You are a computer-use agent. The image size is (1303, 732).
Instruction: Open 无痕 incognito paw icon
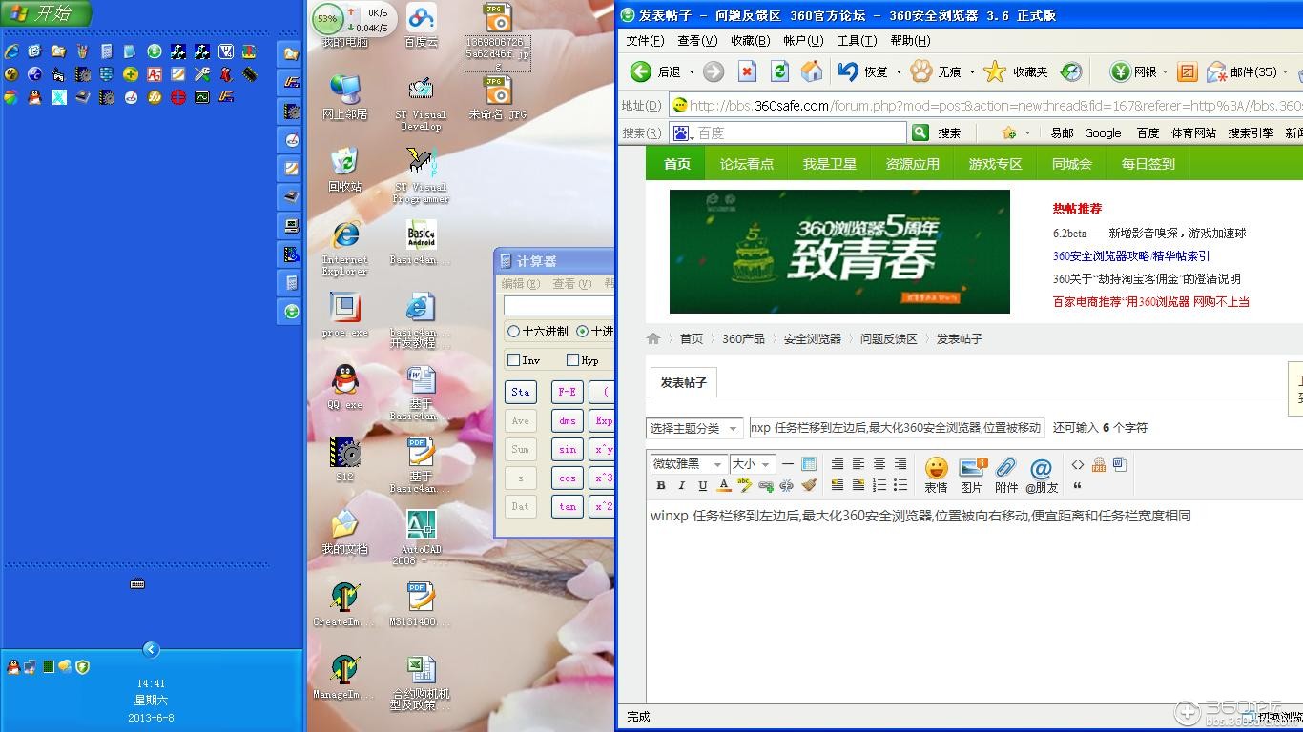point(920,71)
